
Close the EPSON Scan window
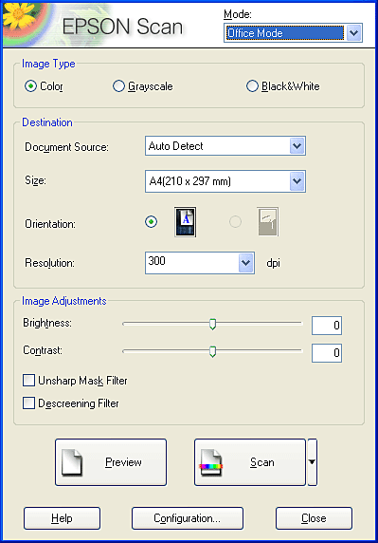click(314, 518)
